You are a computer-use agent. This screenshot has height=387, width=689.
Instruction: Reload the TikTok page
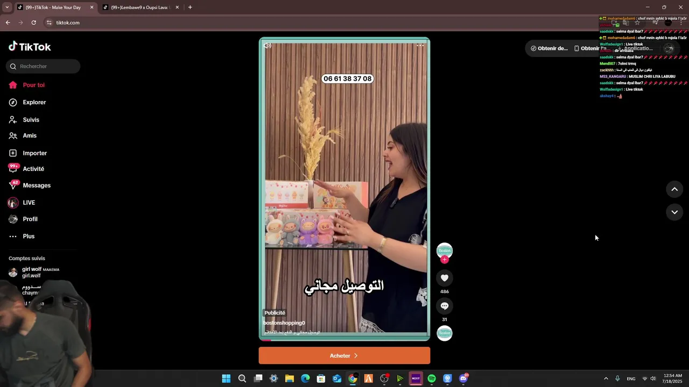(33, 23)
